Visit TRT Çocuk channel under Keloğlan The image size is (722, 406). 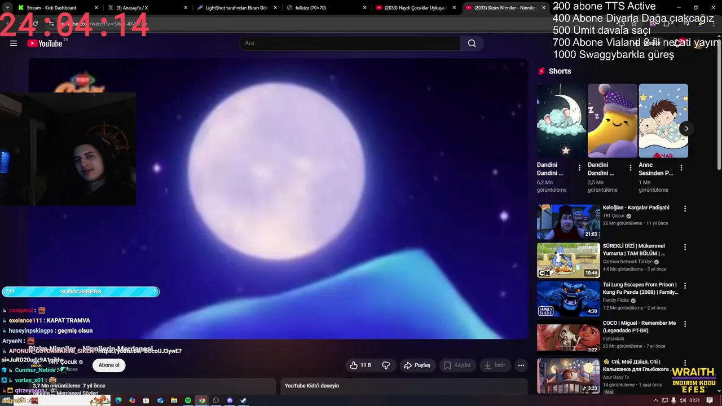[x=614, y=216]
